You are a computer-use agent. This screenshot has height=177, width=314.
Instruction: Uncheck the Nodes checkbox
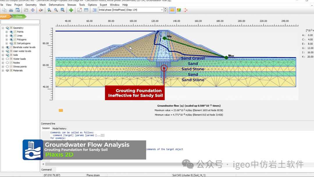coord(11,63)
